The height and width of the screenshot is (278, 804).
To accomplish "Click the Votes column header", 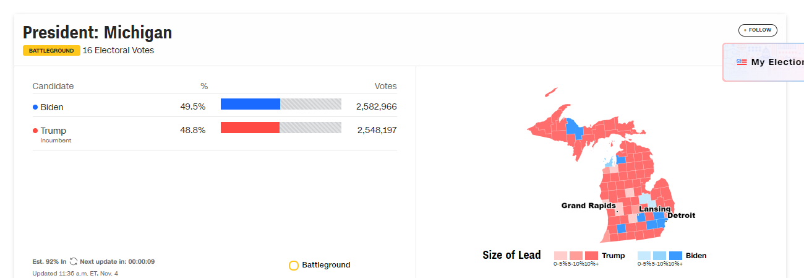I will 385,86.
